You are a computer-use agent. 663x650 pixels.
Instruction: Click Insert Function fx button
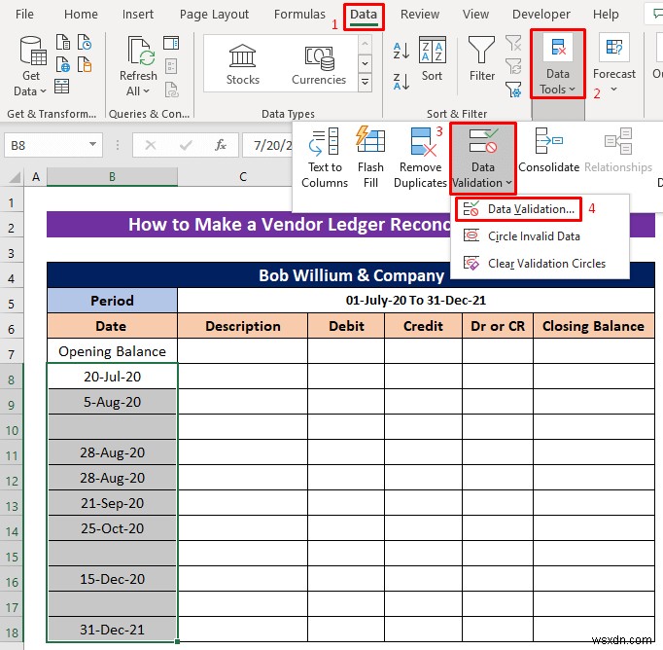coord(220,145)
